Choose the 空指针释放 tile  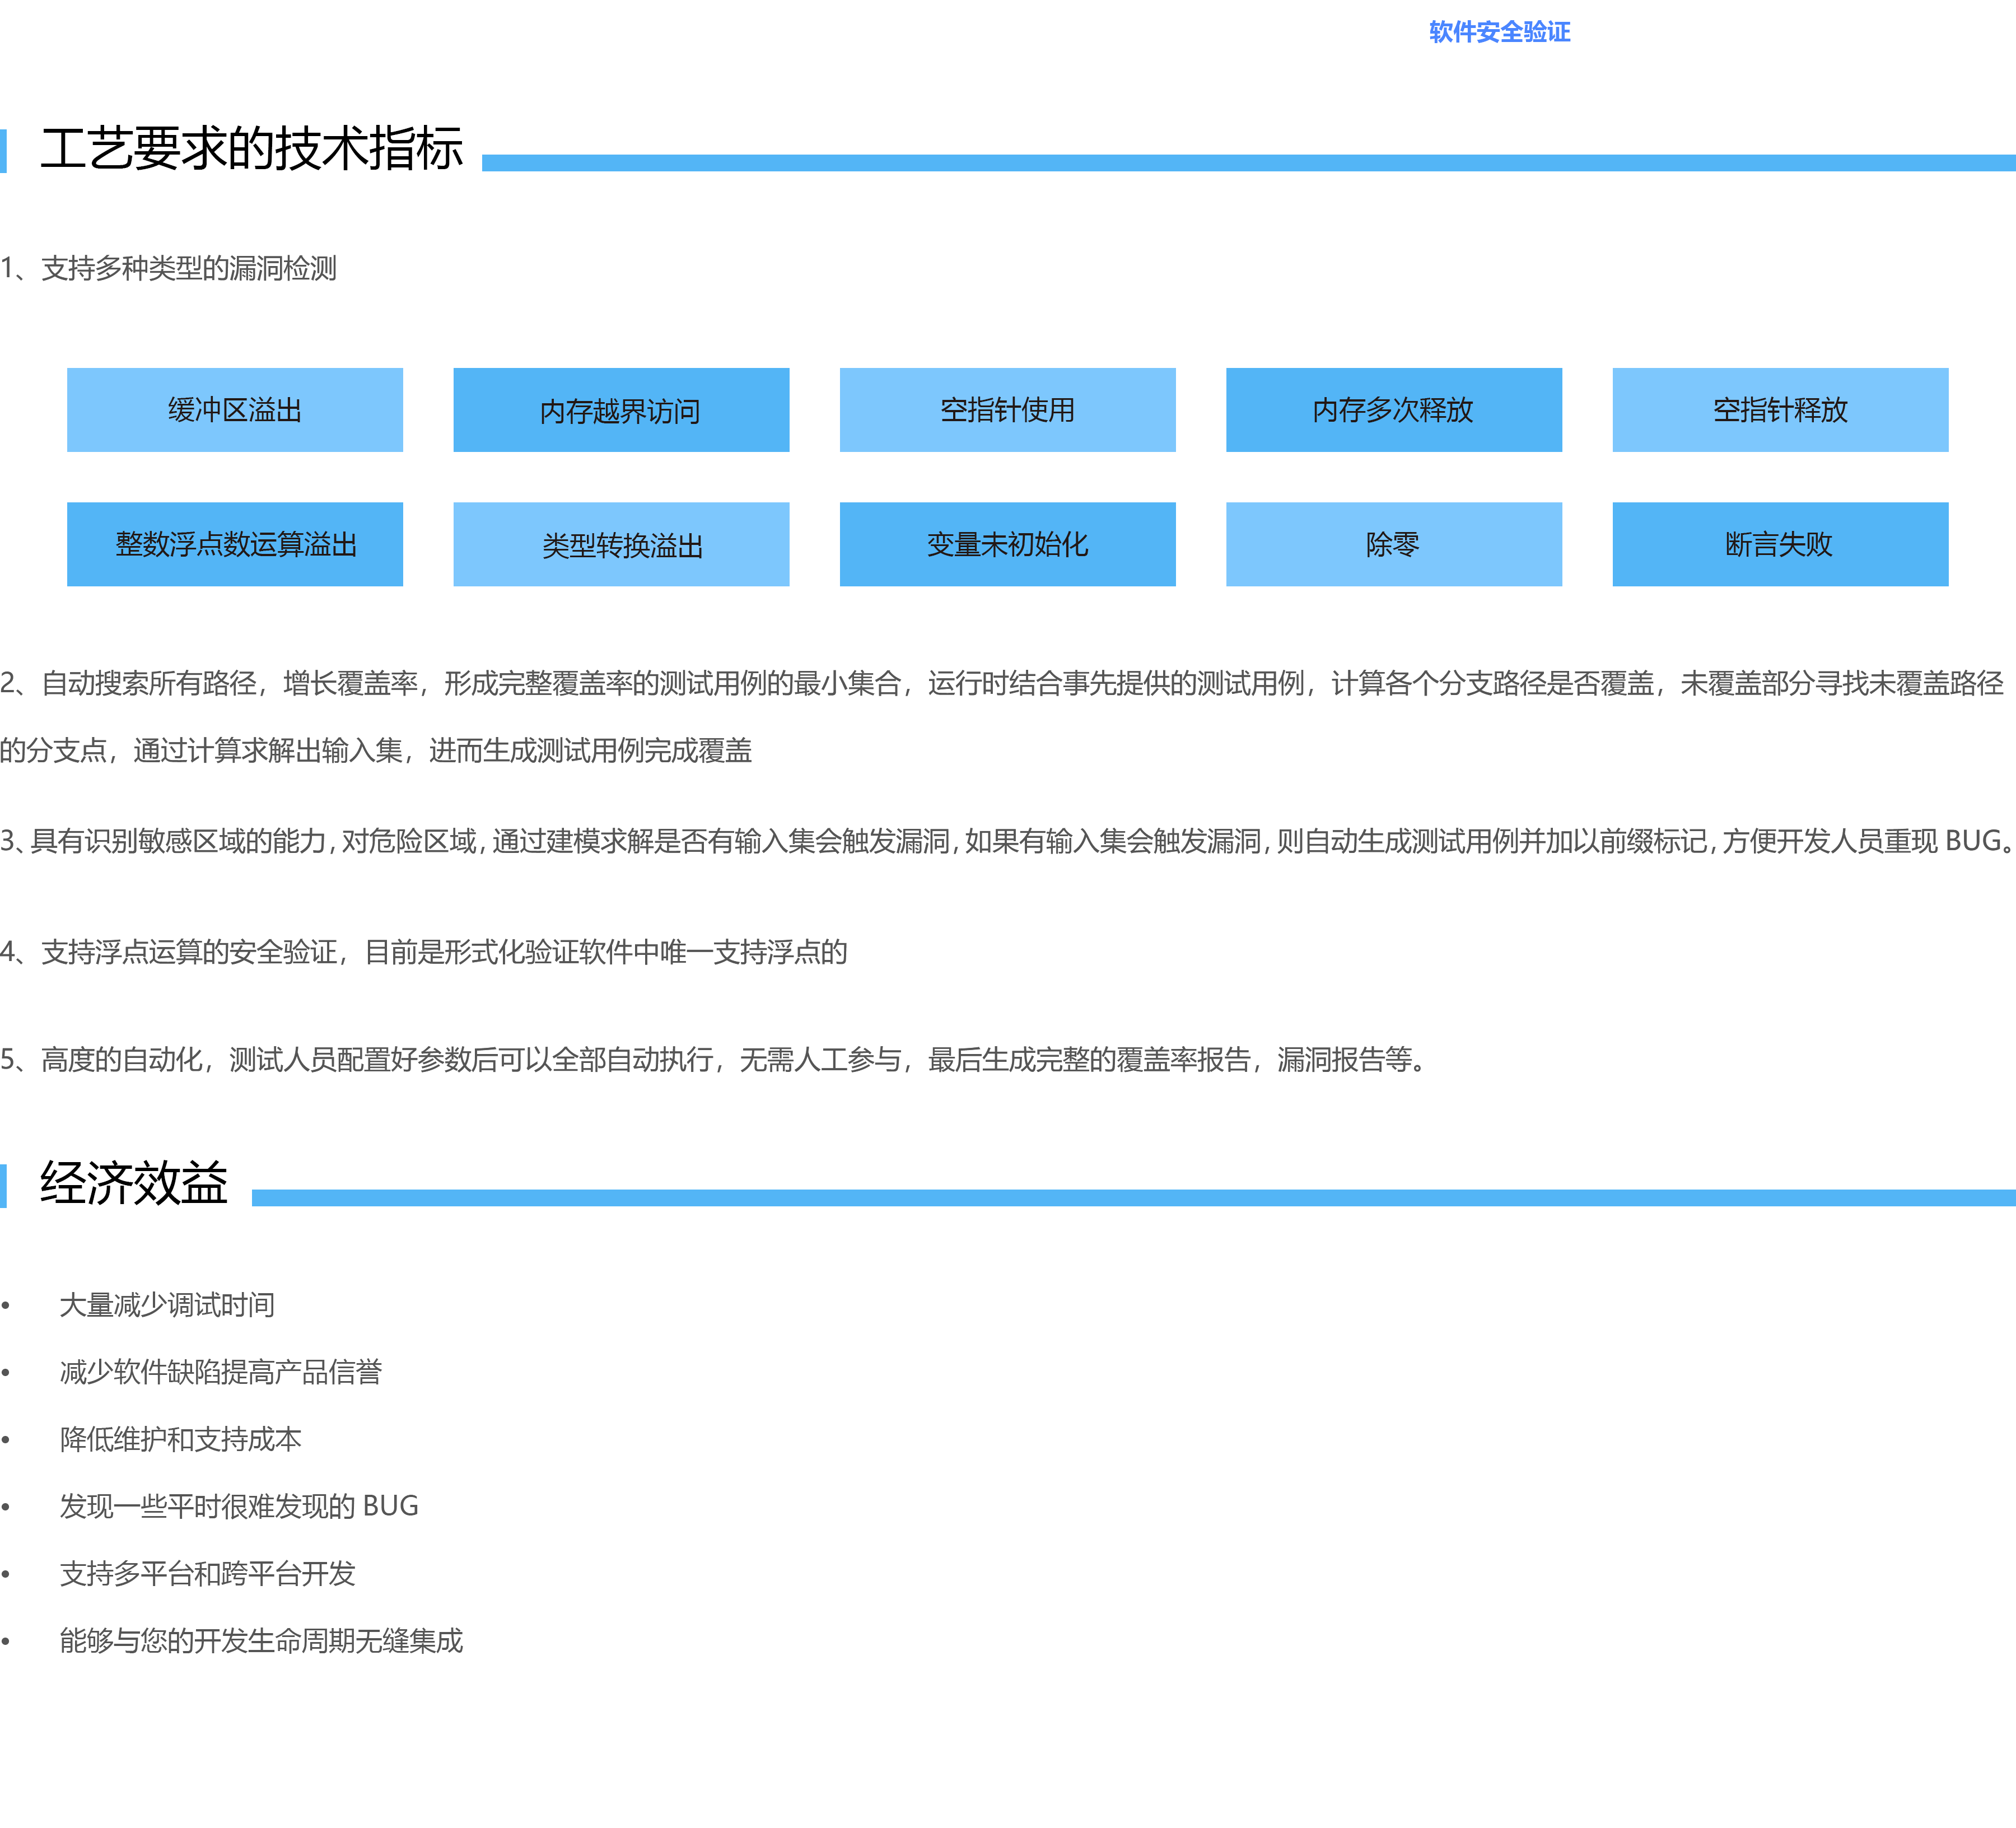[x=1779, y=410]
